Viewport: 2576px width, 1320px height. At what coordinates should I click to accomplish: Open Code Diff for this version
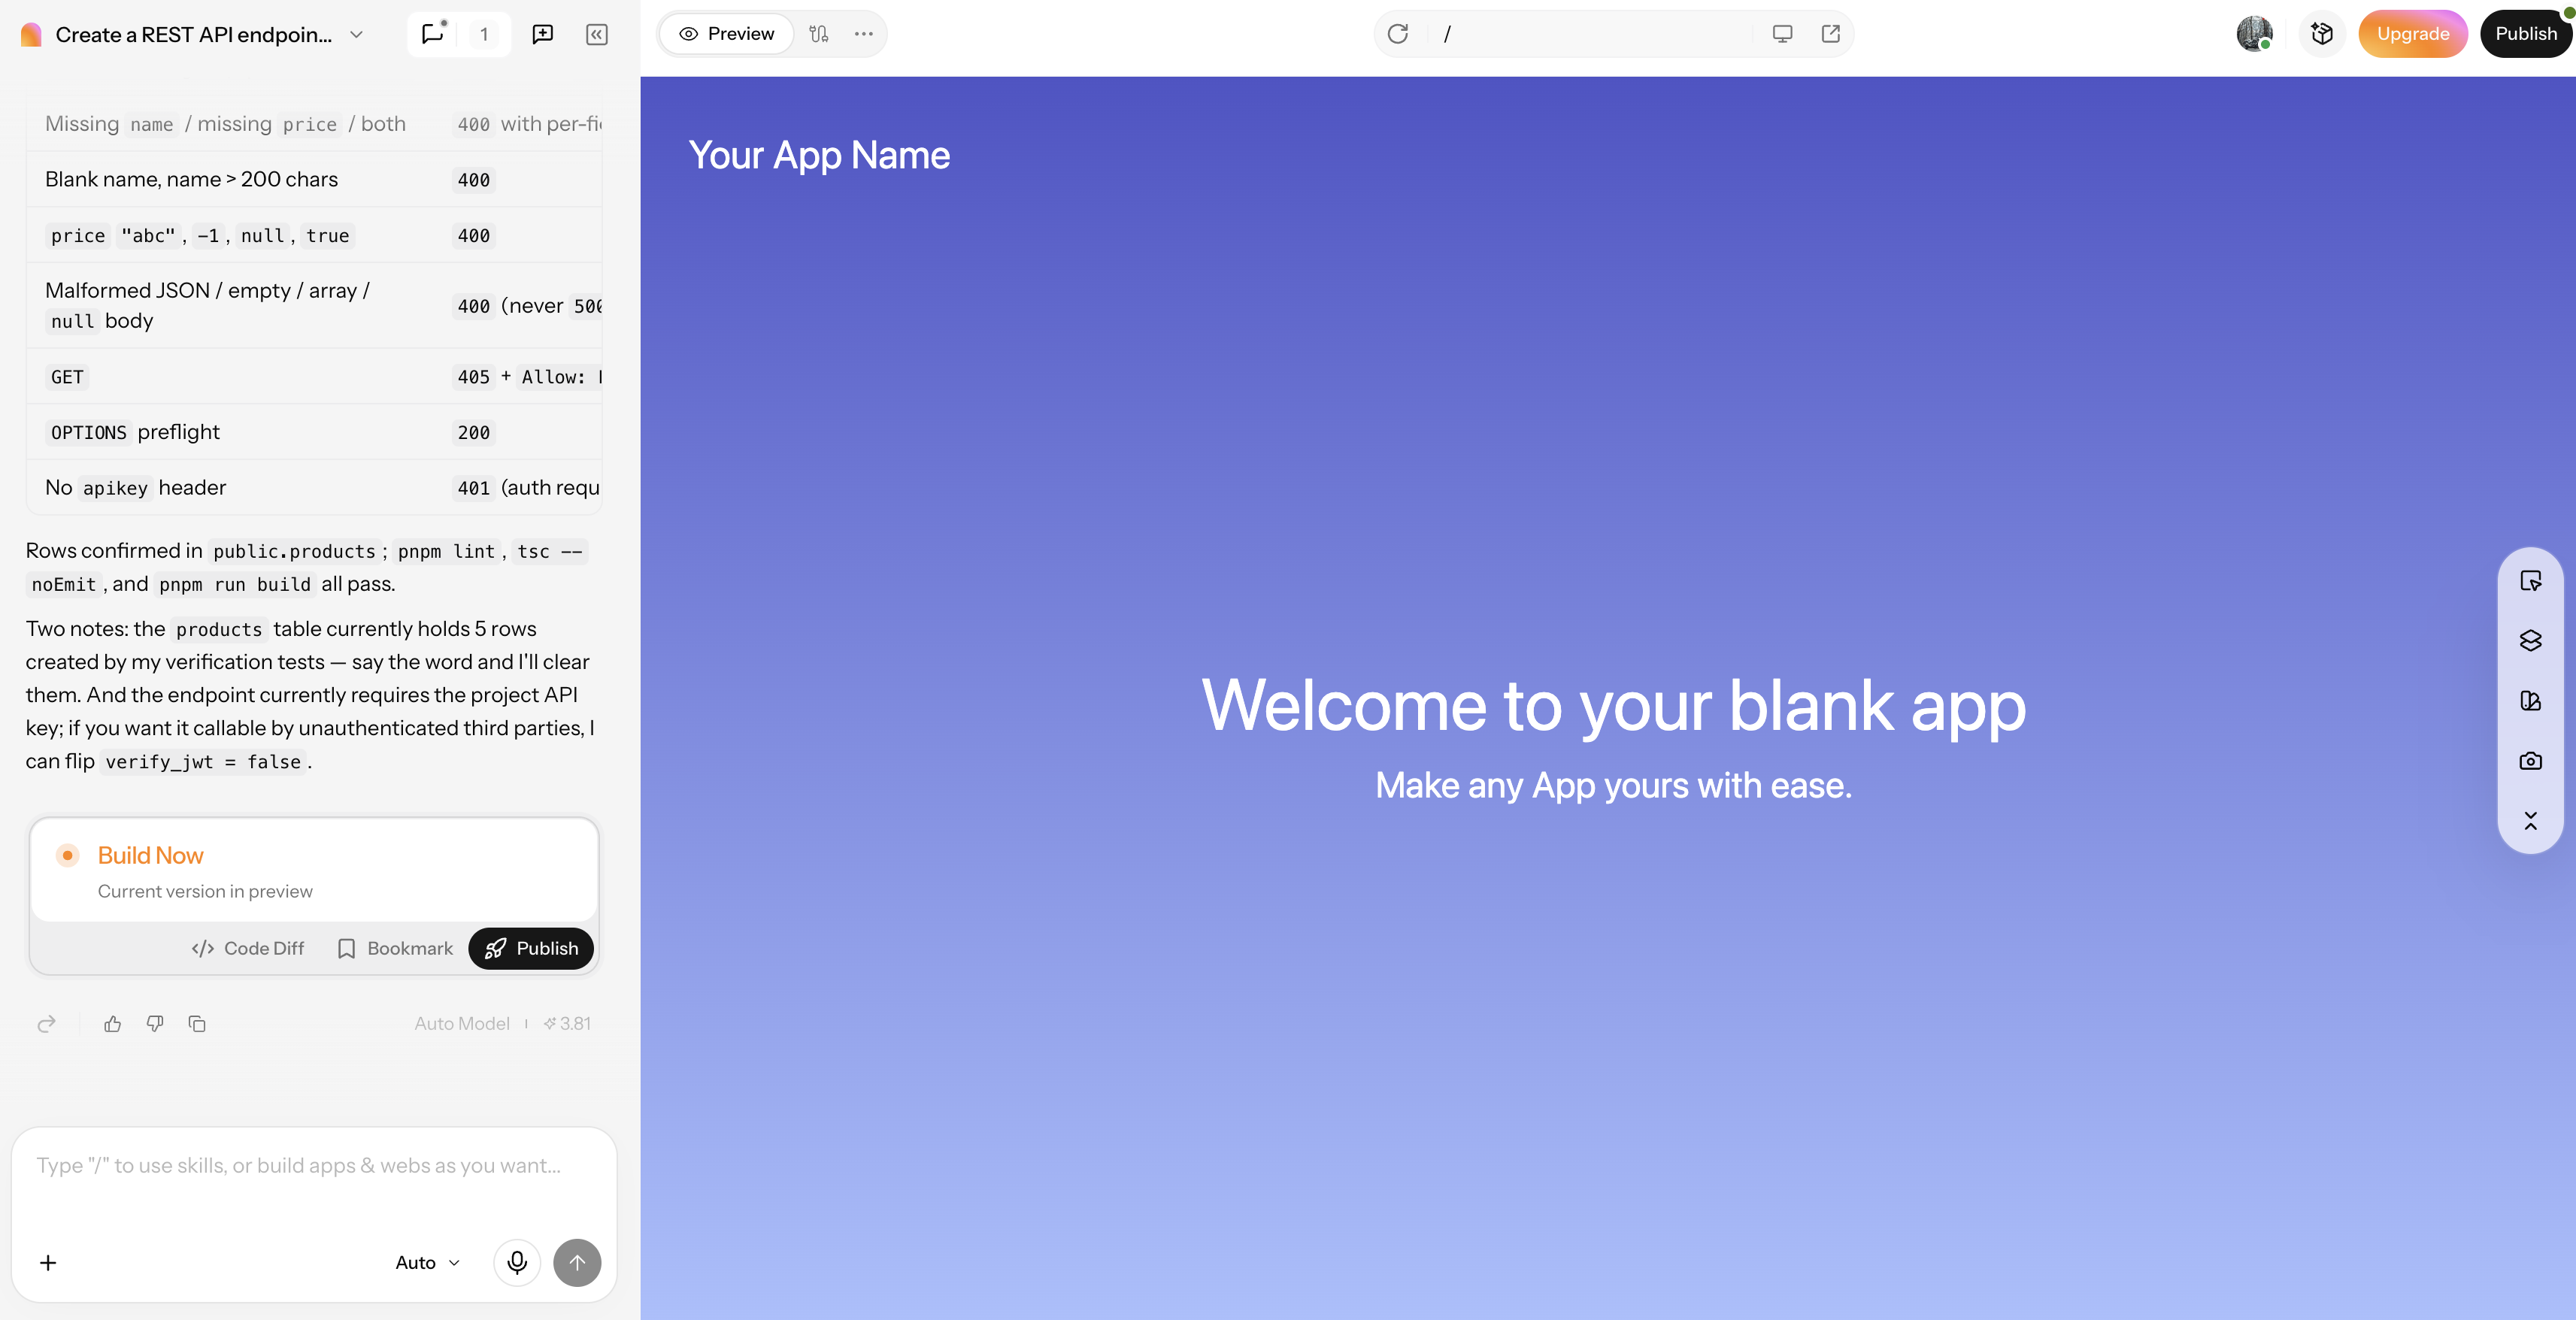[x=248, y=948]
